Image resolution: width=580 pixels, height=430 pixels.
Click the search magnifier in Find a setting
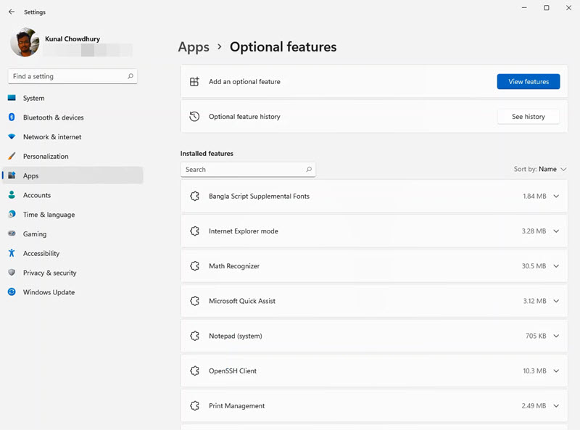point(130,76)
